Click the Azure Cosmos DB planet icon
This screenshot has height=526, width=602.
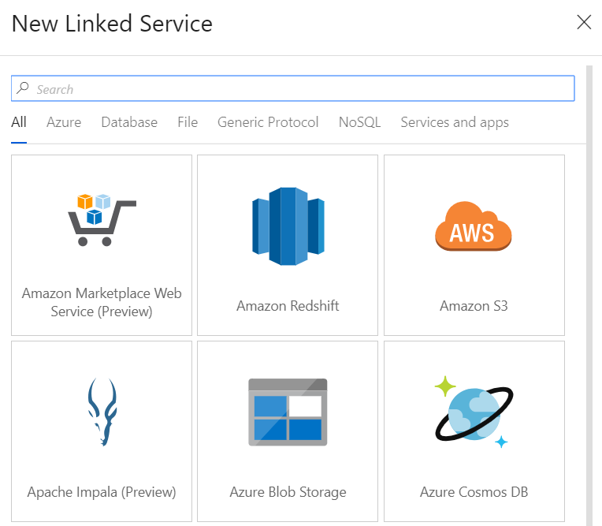(x=474, y=410)
